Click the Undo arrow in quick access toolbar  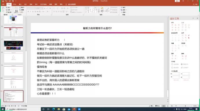6,1
